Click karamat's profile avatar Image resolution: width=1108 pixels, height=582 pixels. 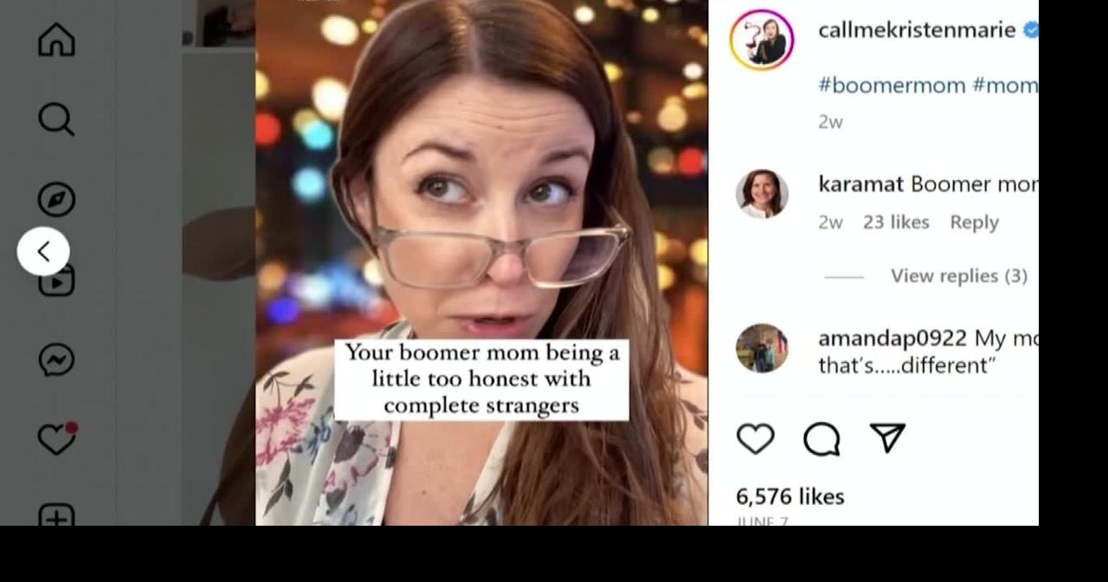click(761, 195)
